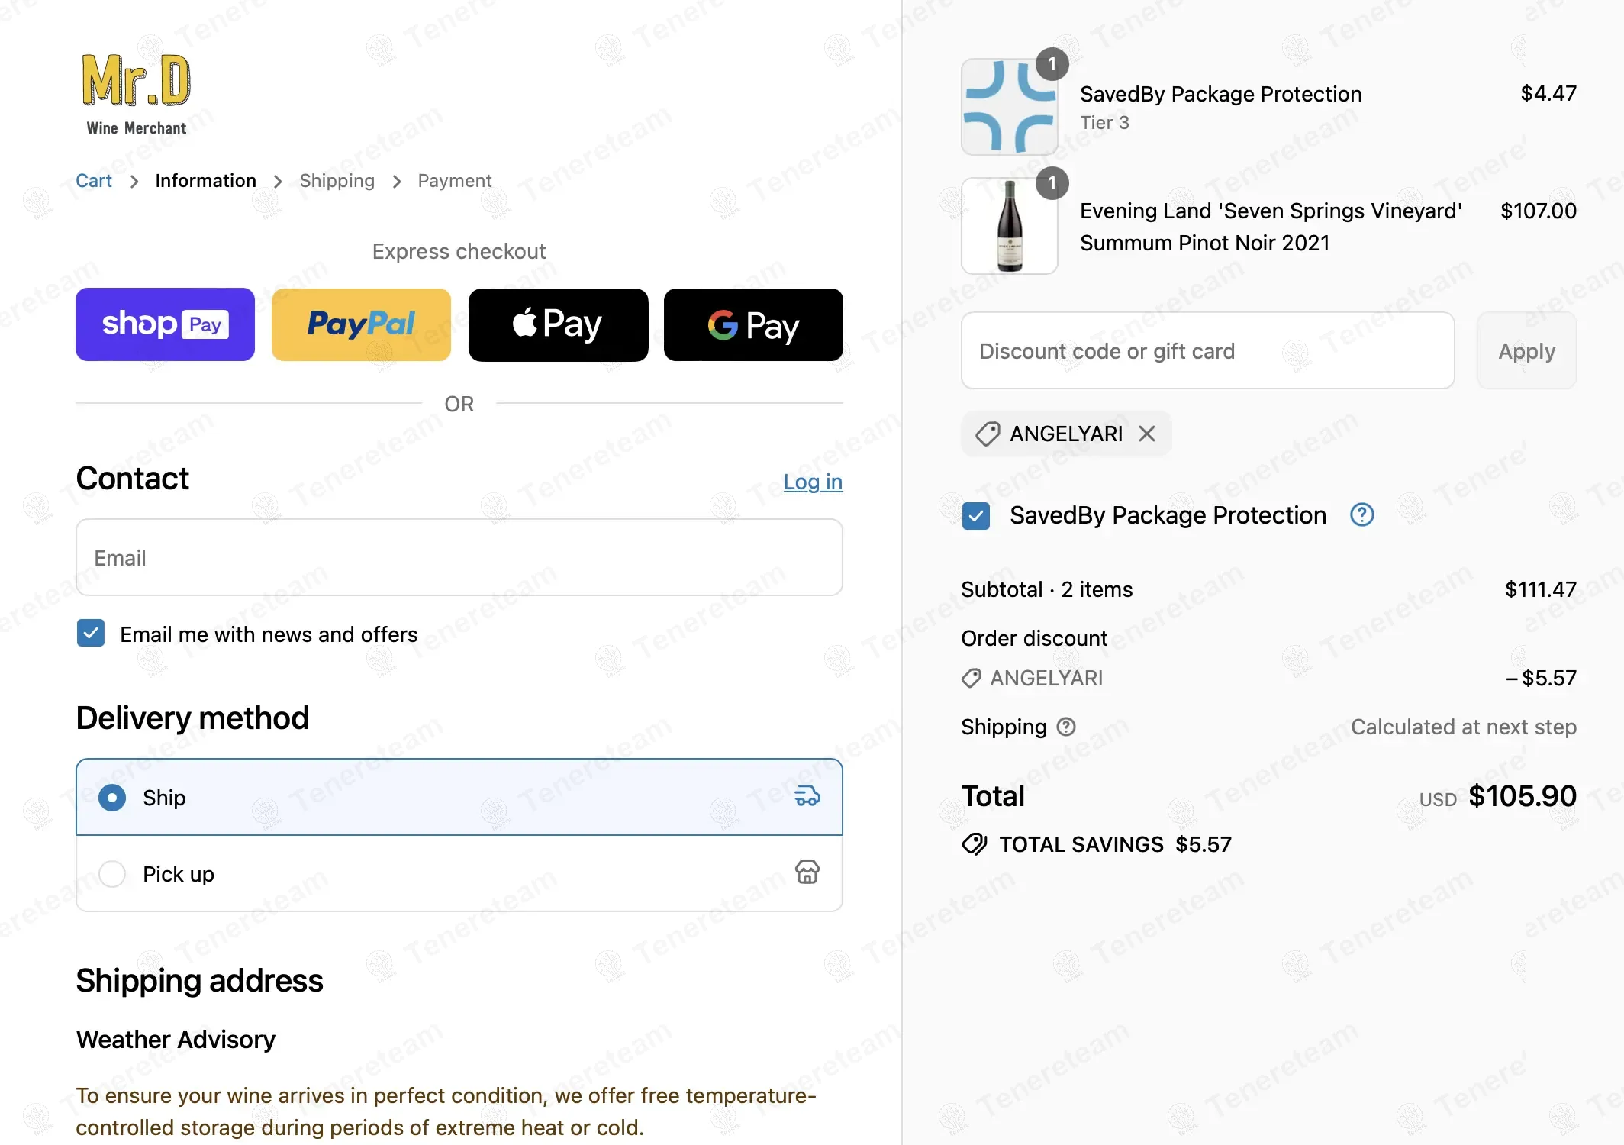Select the Ship delivery method

(x=112, y=798)
